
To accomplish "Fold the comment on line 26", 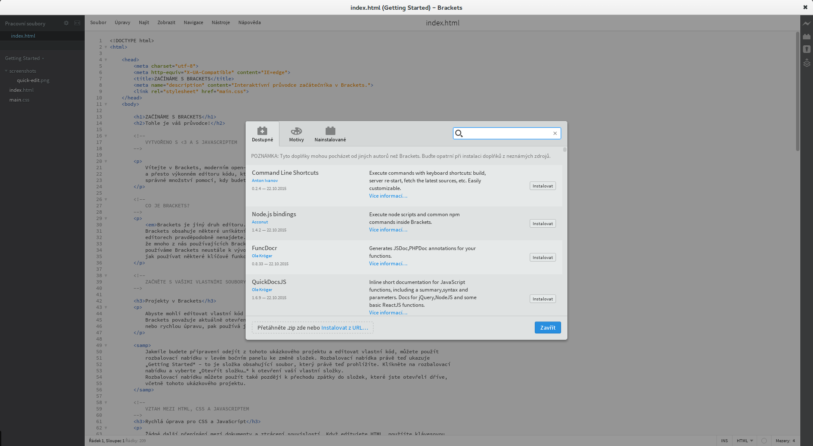I will point(106,200).
